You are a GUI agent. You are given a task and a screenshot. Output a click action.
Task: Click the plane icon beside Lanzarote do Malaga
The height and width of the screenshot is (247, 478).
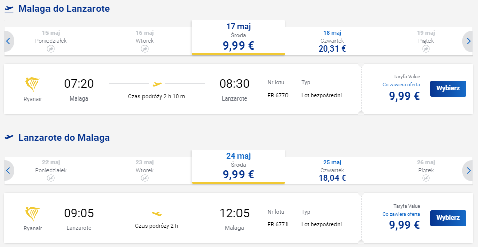pyautogui.click(x=9, y=138)
